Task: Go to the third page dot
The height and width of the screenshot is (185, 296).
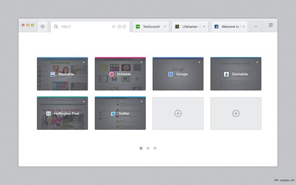Action: click(155, 148)
